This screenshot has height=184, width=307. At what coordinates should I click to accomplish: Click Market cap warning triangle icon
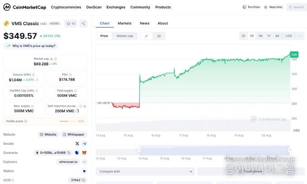pyautogui.click(x=51, y=59)
